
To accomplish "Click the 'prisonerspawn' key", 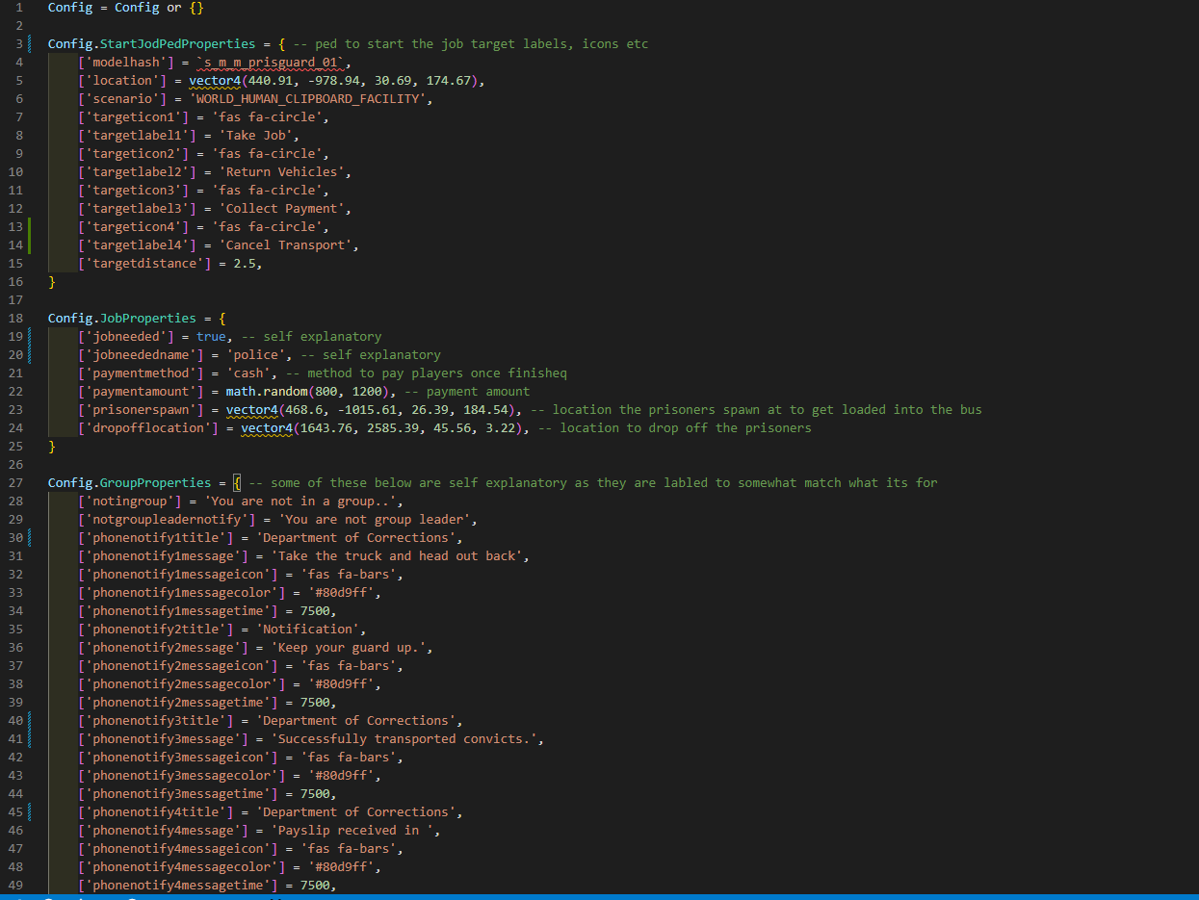I will click(141, 410).
